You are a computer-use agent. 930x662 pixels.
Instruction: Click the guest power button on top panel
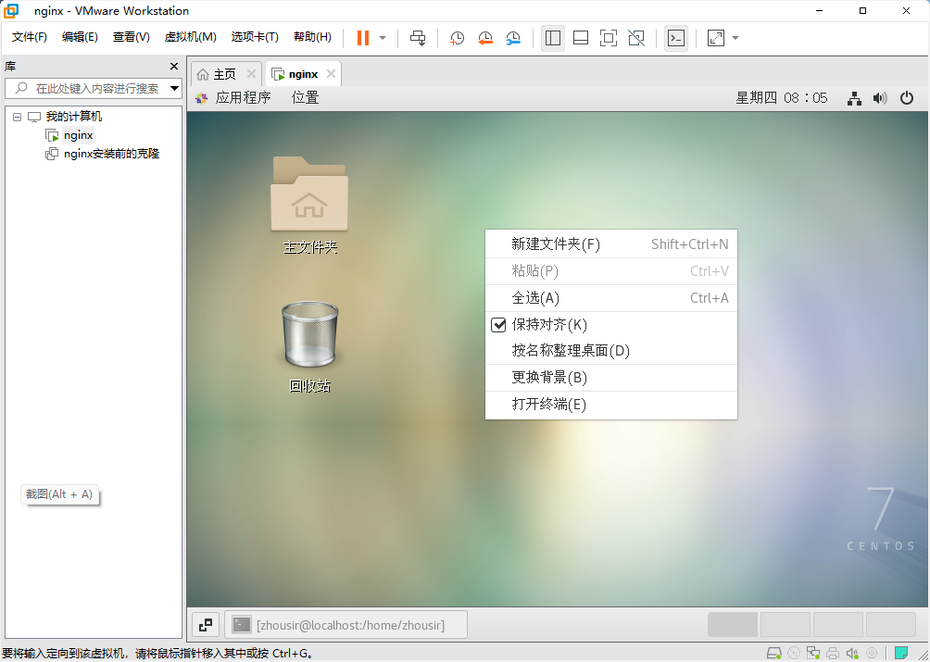[906, 98]
